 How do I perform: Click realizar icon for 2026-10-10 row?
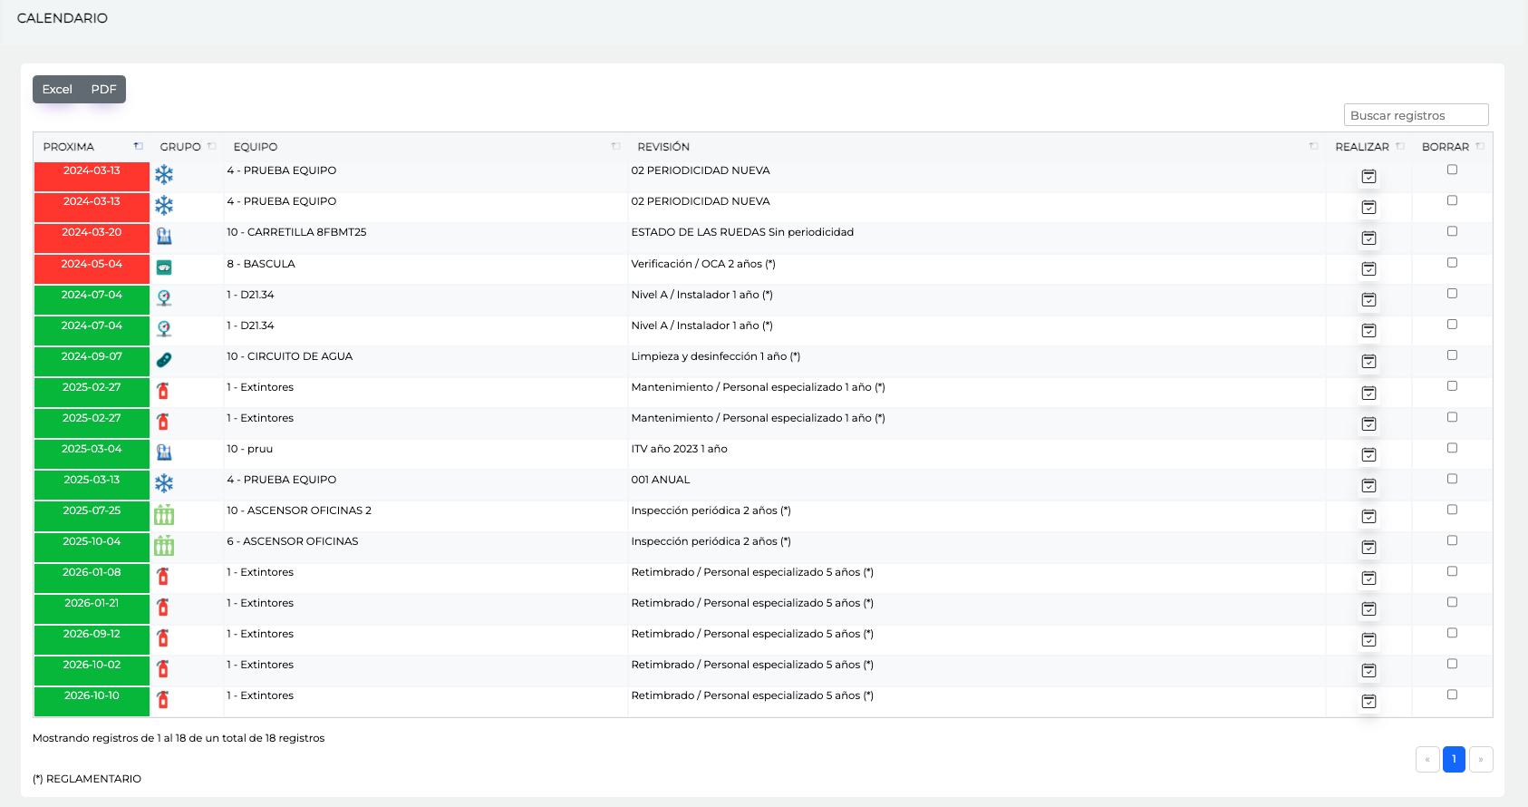click(1368, 701)
